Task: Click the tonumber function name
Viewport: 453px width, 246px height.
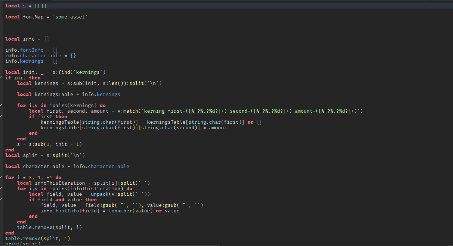Action: pyautogui.click(x=122, y=211)
